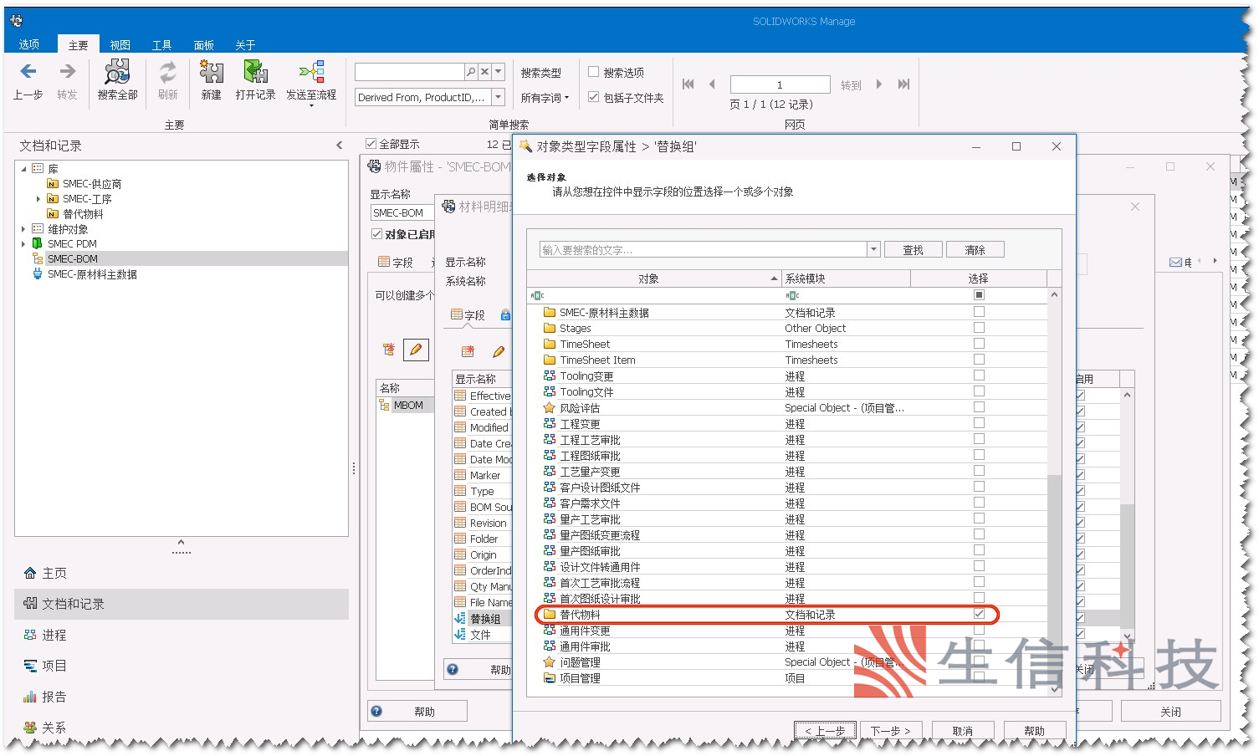
Task: Expand the SMEC PDM tree node
Action: [x=23, y=244]
